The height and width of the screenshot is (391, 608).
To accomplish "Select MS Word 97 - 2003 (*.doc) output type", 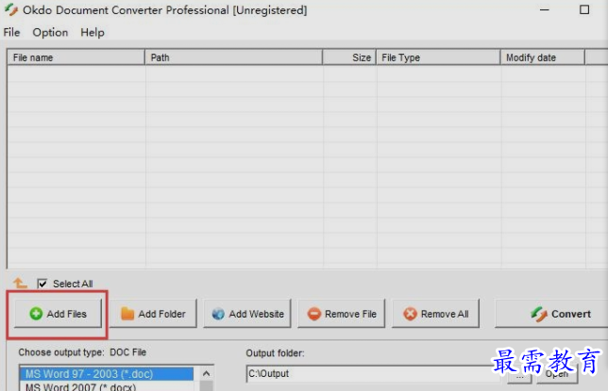I will pos(107,374).
